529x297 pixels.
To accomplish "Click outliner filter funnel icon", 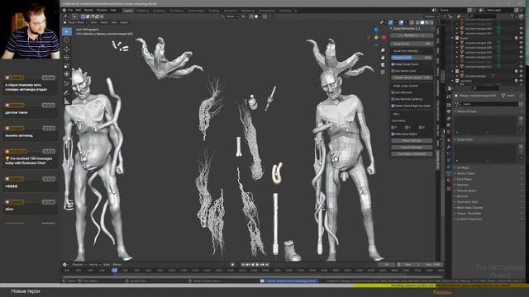I will (512, 16).
